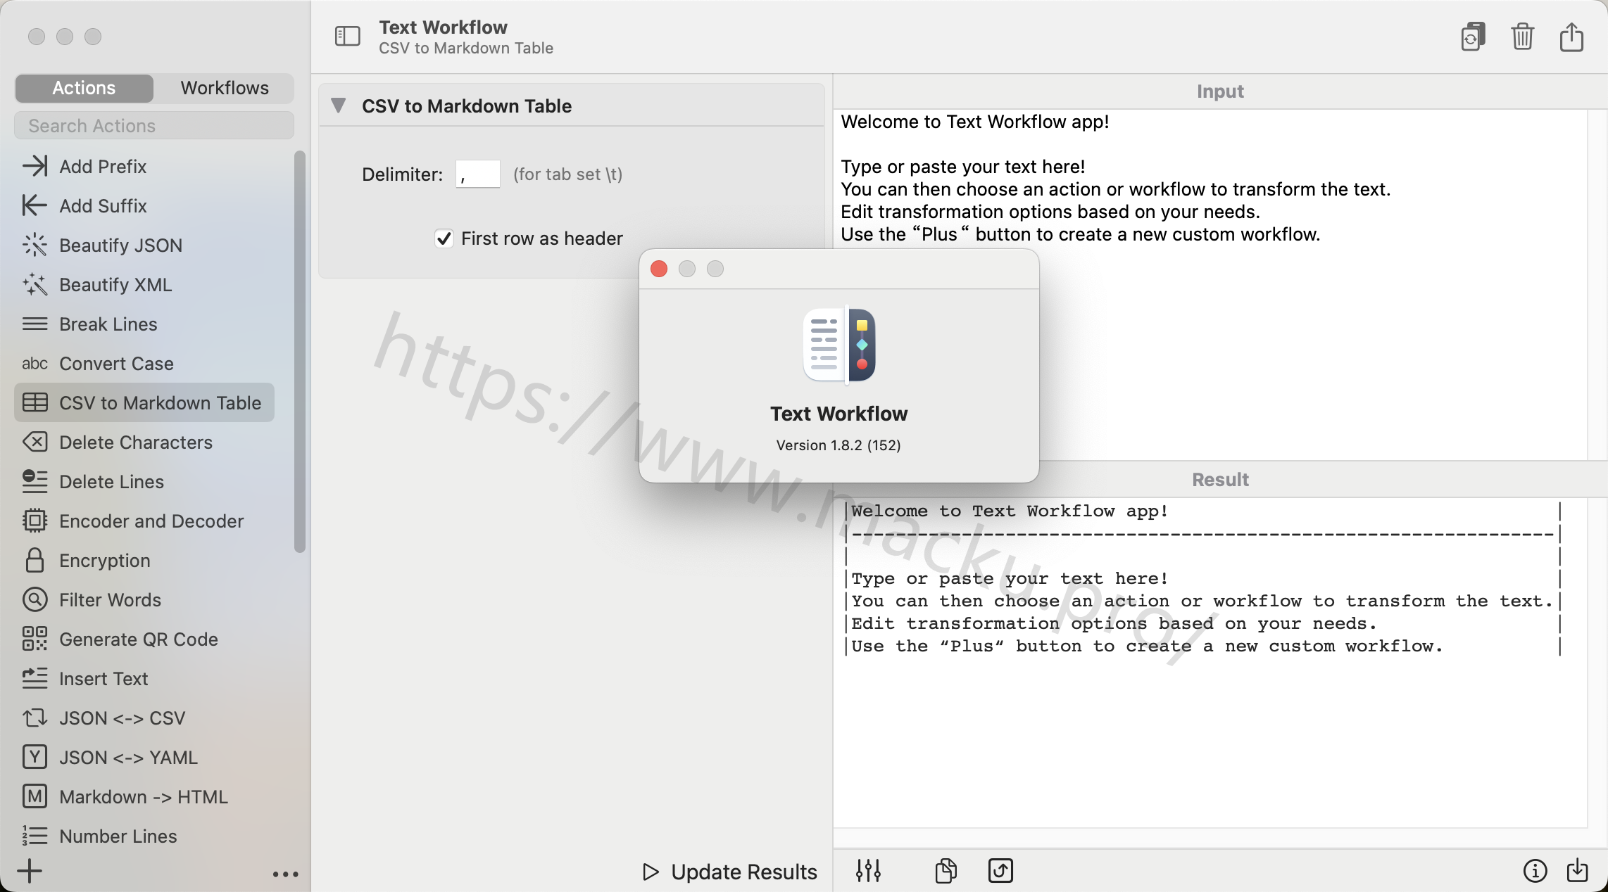The width and height of the screenshot is (1608, 892).
Task: Toggle the sidebar with the toolbar icon
Action: click(x=347, y=36)
